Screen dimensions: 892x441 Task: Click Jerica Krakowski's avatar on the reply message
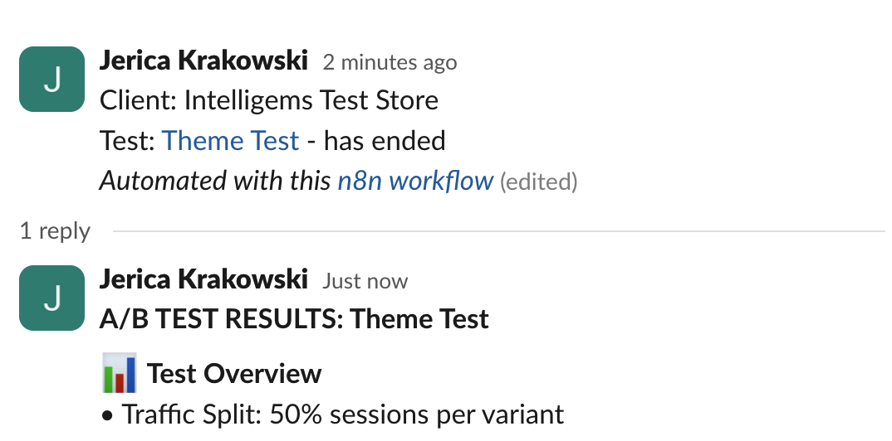pyautogui.click(x=51, y=298)
